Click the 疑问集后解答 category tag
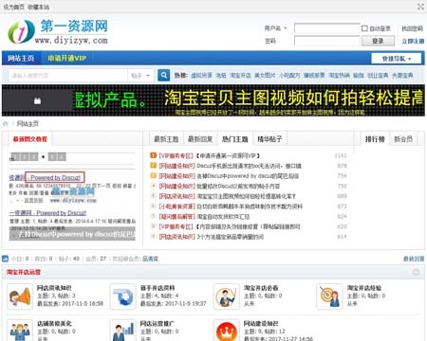The image size is (427, 341). click(176, 217)
